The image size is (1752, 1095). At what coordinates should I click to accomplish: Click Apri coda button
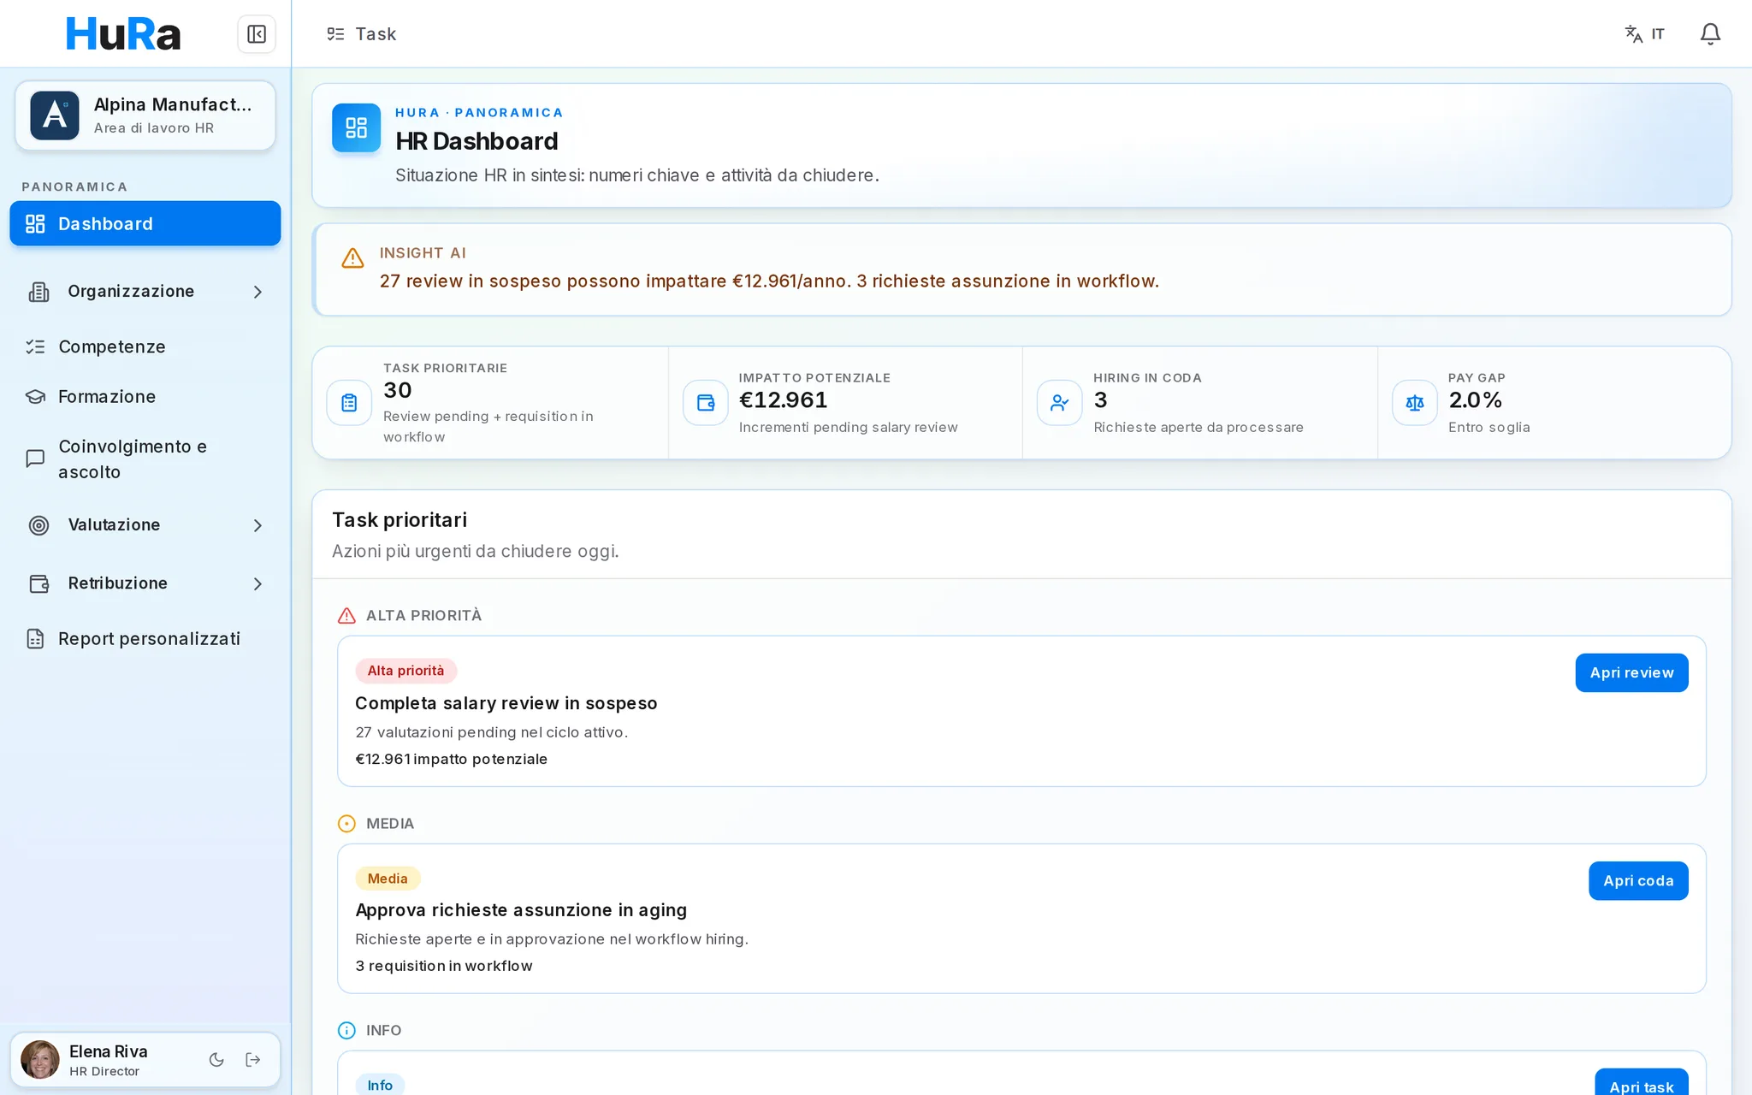(x=1638, y=881)
